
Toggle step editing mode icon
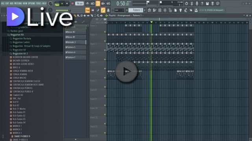tap(98, 10)
